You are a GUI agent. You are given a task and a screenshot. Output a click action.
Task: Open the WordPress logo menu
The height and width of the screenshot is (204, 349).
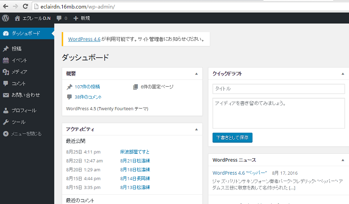coord(5,18)
